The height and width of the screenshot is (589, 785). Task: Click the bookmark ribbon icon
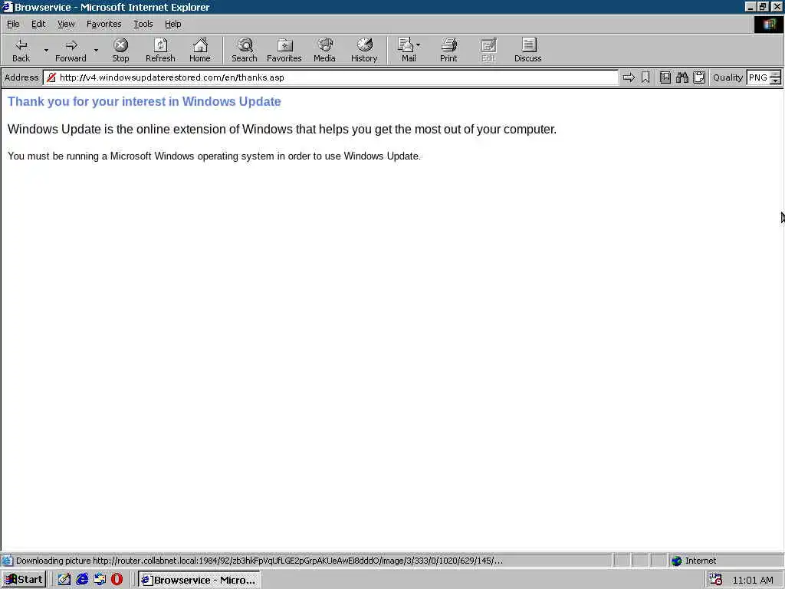coord(645,77)
